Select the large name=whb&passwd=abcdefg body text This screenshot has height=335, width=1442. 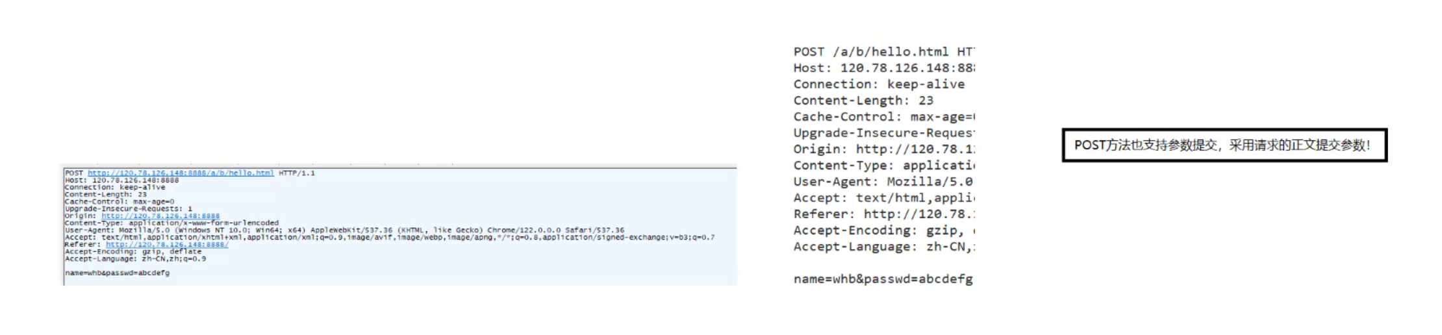883,279
